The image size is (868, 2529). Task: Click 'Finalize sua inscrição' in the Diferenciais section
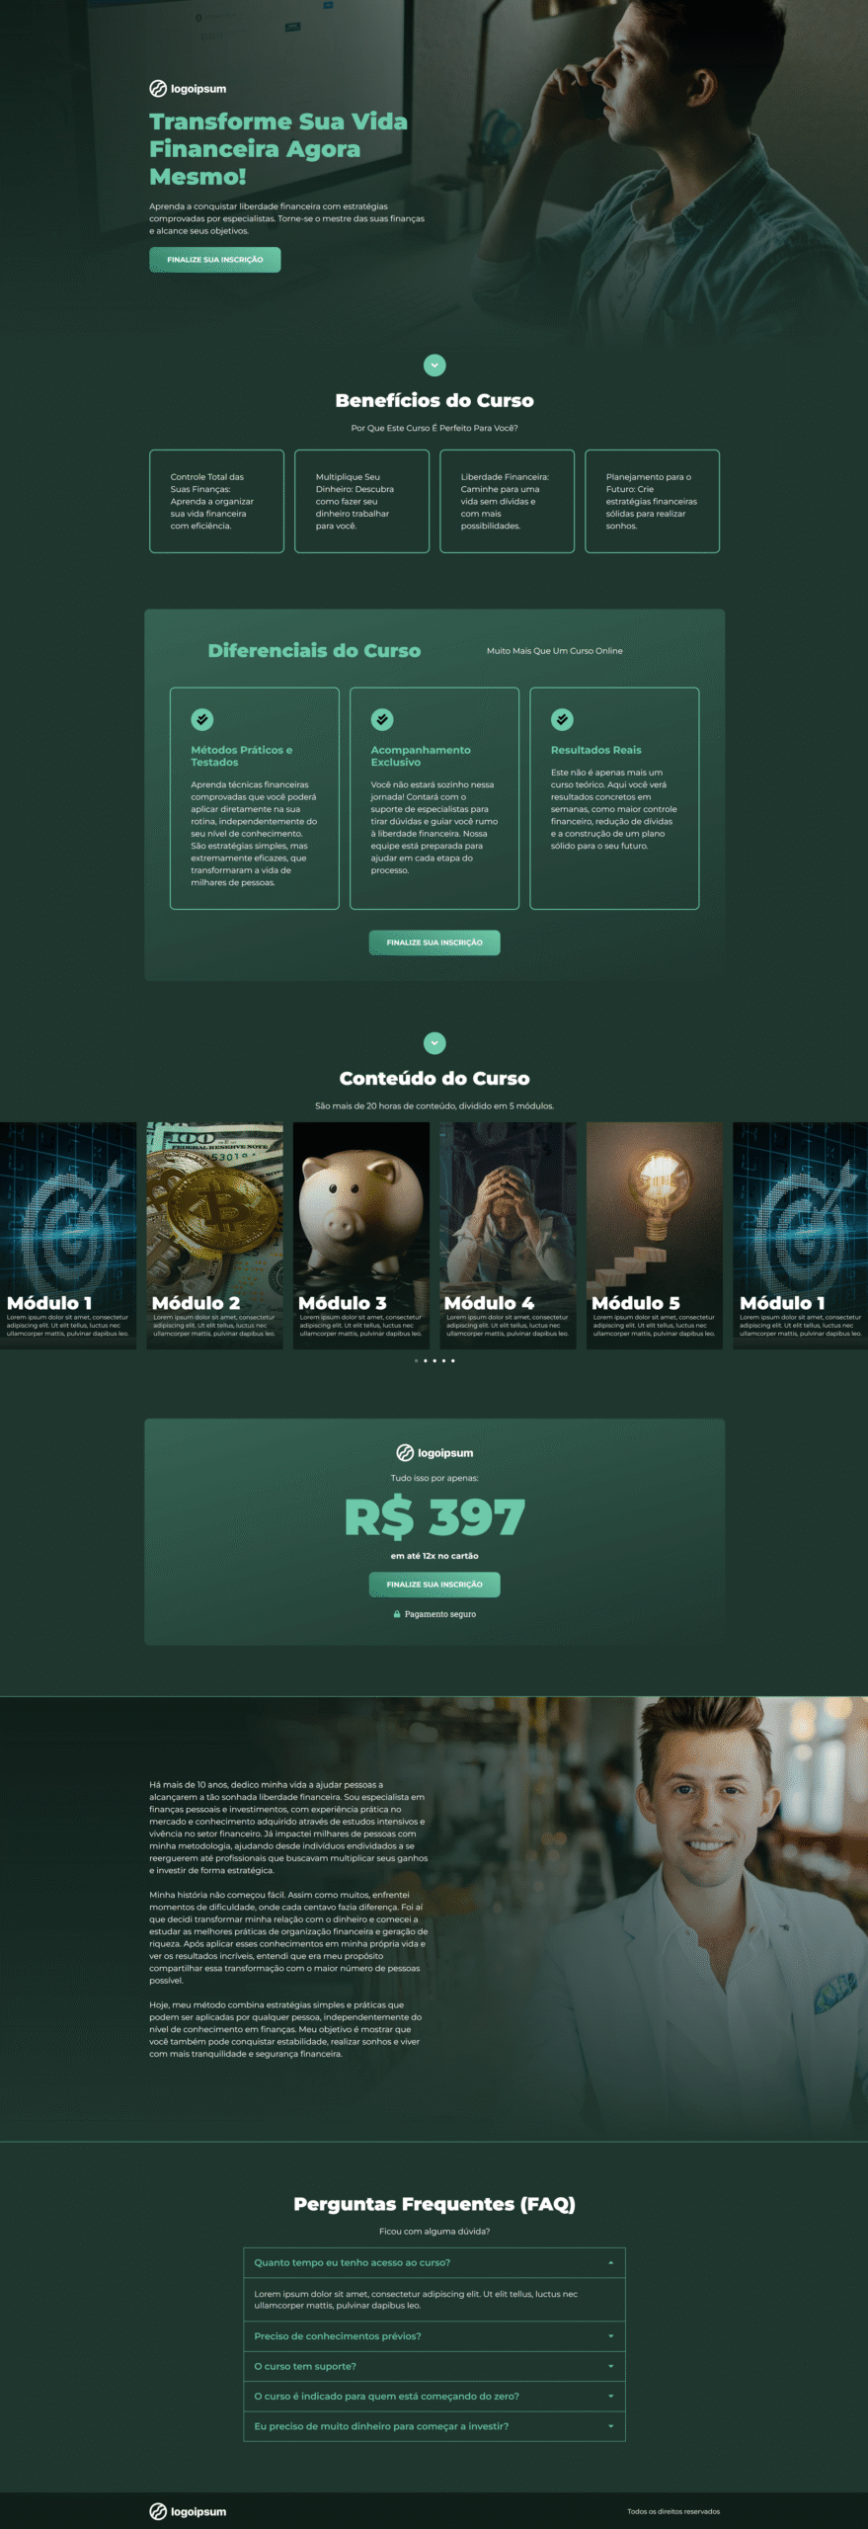coord(434,942)
